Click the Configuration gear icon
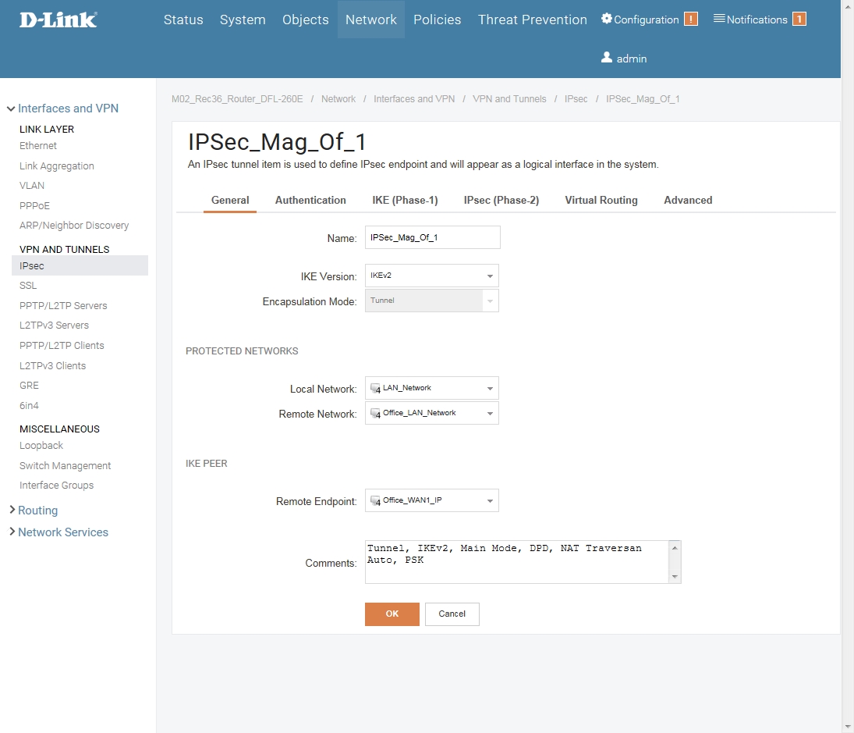854x733 pixels. point(606,19)
